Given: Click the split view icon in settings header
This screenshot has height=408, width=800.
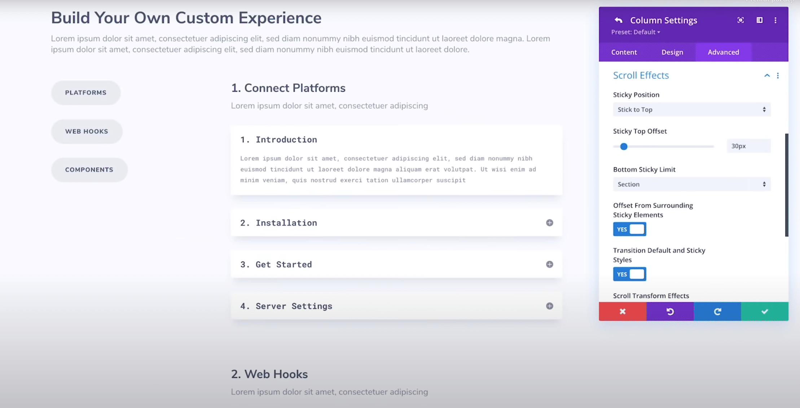Looking at the screenshot, I should (759, 21).
